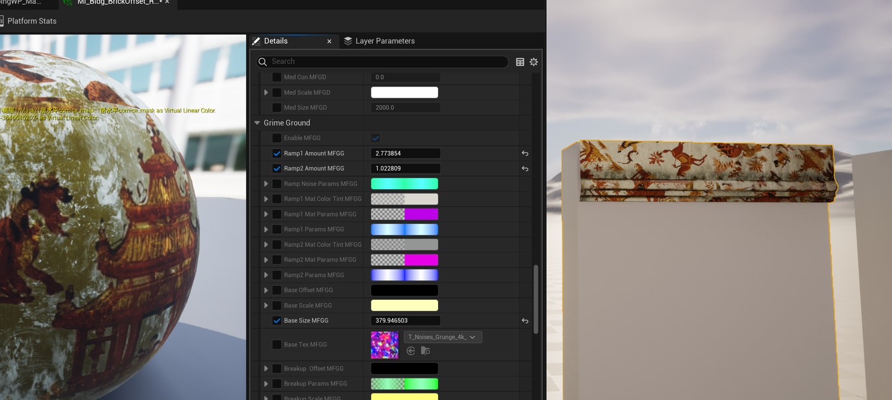Viewport: 892px width, 400px height.
Task: Select the MI_Bldg_BrickOffset asset tab
Action: tap(118, 3)
